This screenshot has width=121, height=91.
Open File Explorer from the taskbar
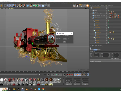[x=14, y=89]
